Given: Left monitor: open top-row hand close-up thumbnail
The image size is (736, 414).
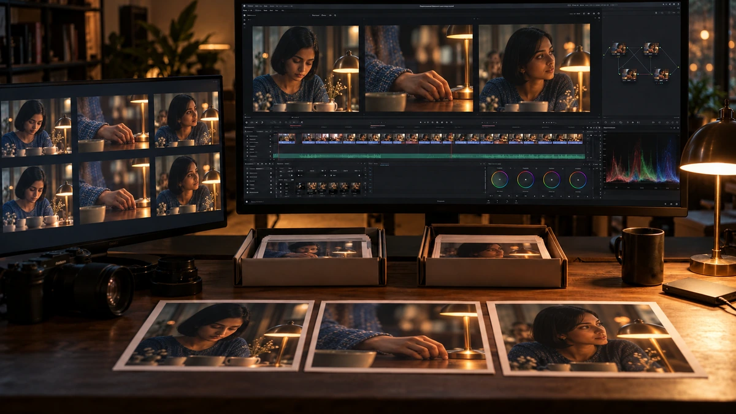Looking at the screenshot, I should click(113, 123).
